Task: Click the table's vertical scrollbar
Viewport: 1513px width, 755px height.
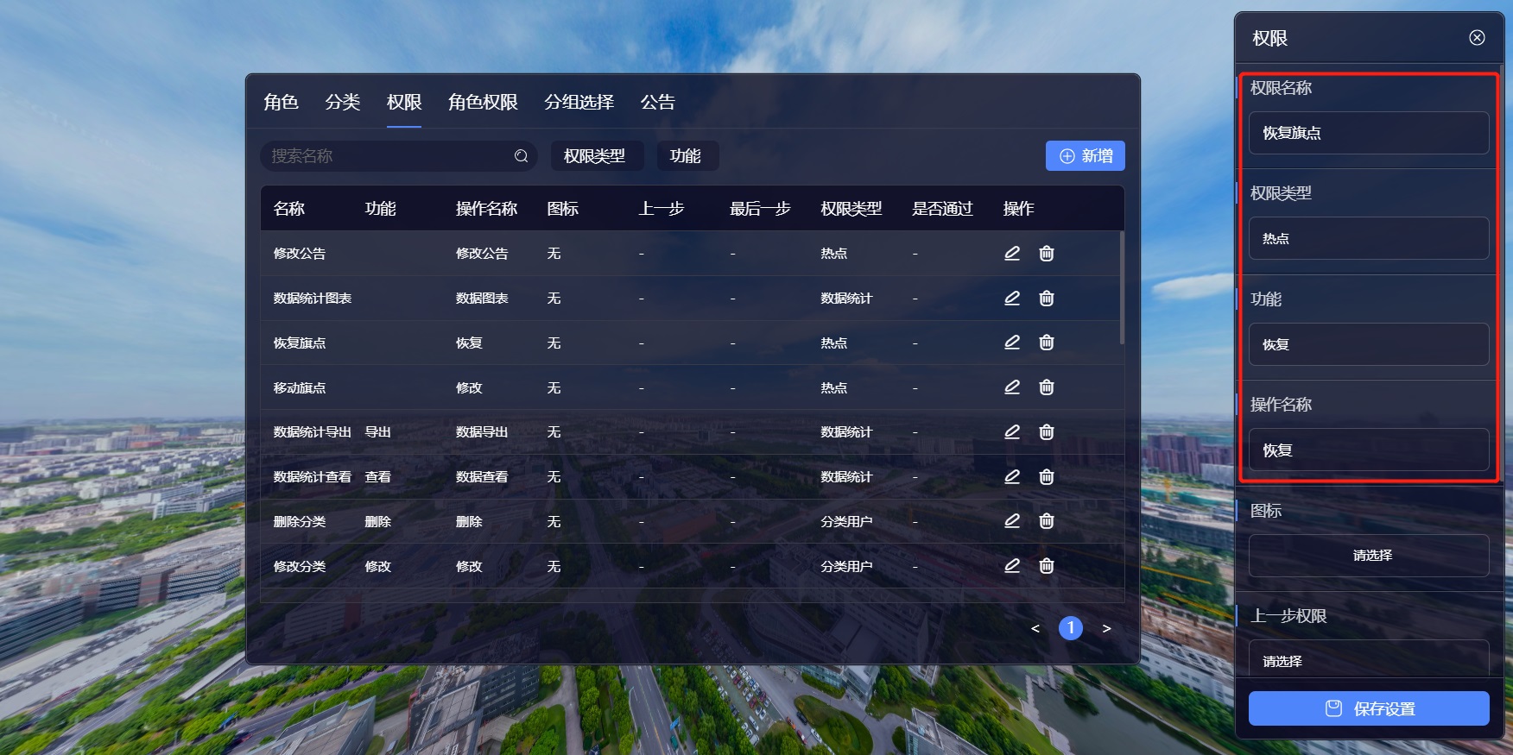Action: (1122, 287)
